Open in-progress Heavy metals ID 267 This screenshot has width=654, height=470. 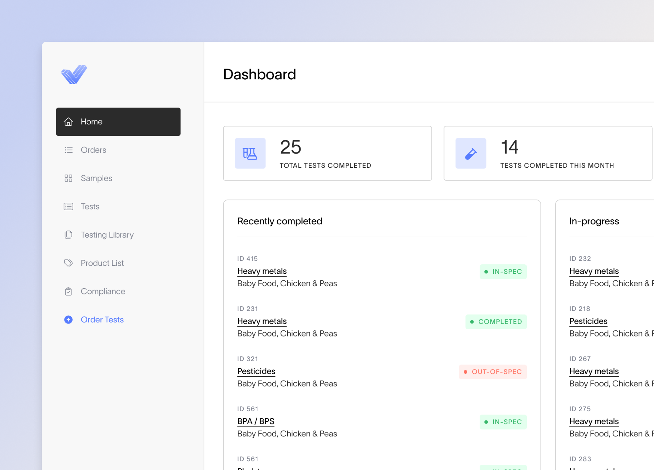click(594, 371)
